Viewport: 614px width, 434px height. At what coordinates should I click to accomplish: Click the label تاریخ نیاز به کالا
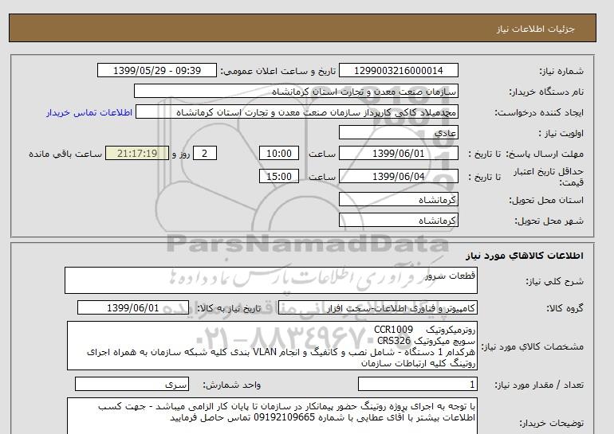(229, 308)
